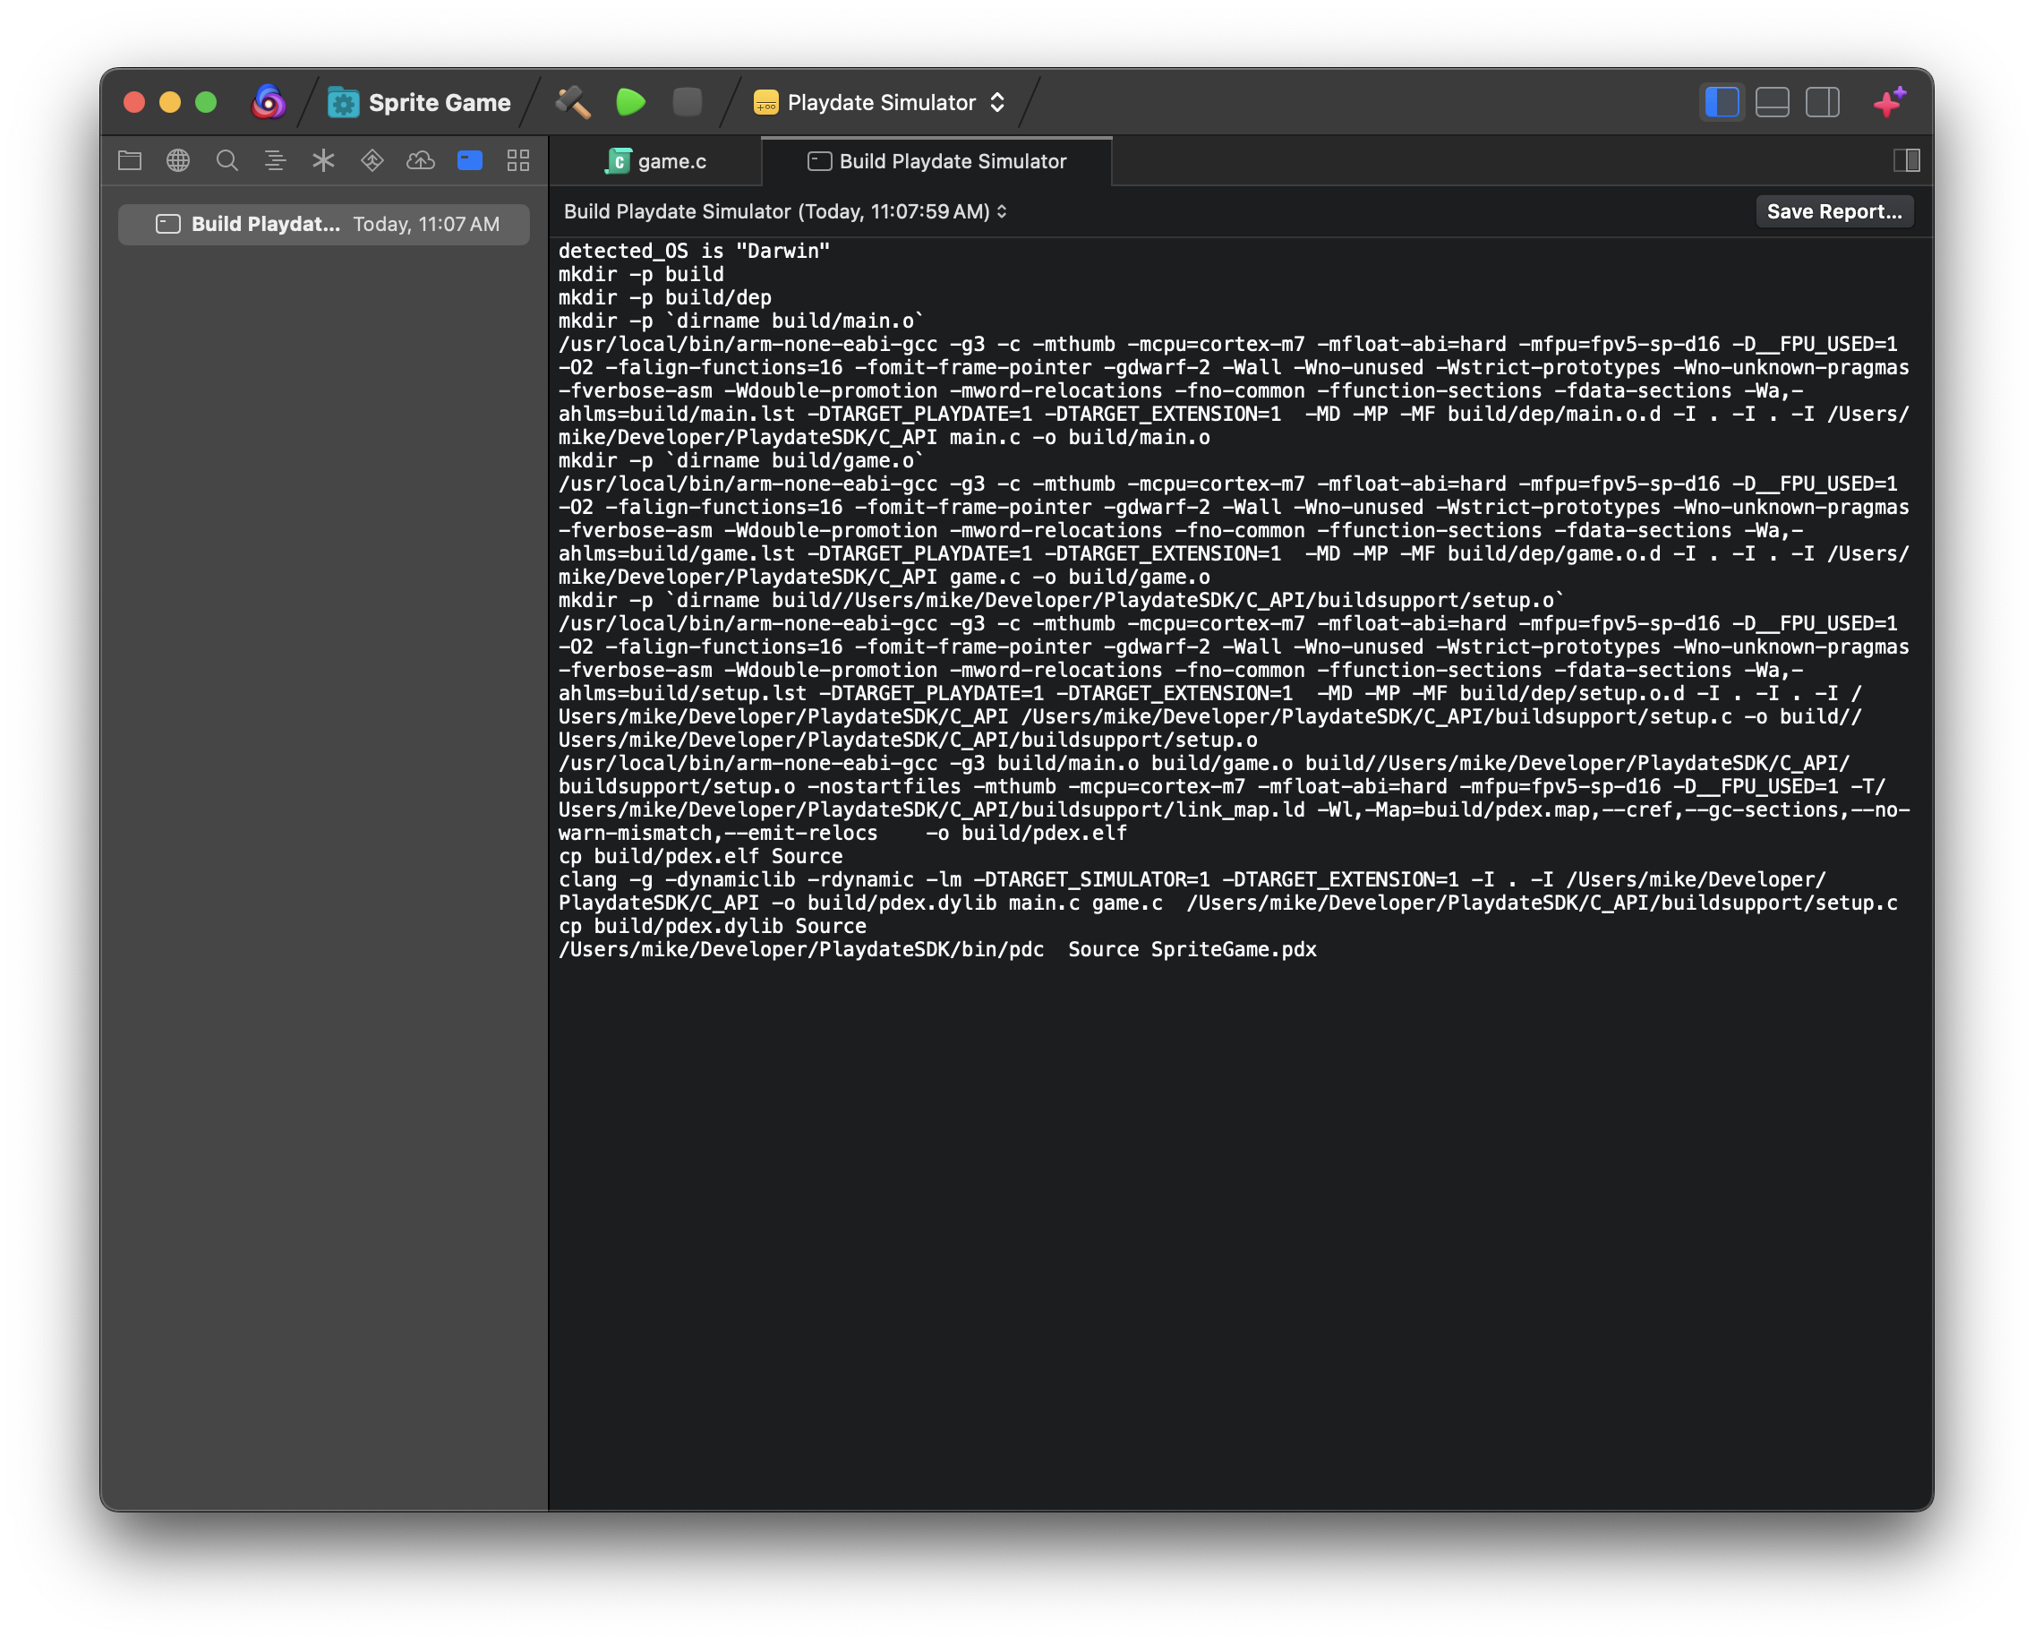2034x1644 pixels.
Task: Open the Symbols outline sidebar icon
Action: [276, 160]
